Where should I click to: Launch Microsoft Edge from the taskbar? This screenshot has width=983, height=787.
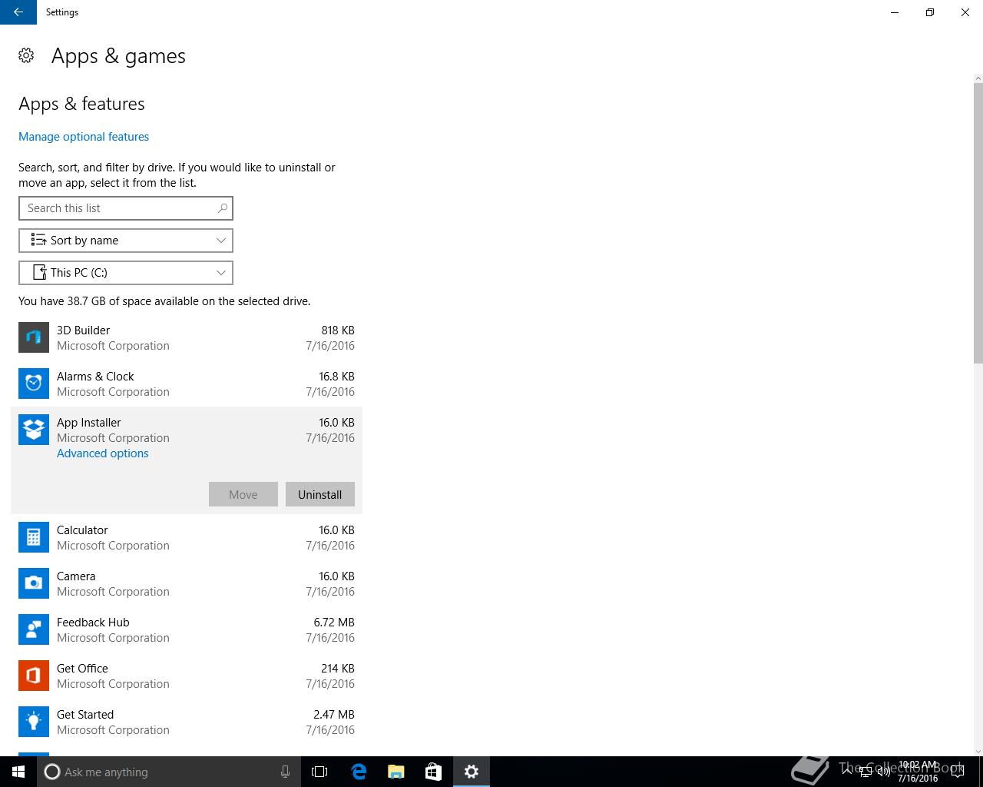point(359,772)
